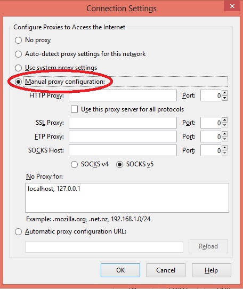Screen dimensions: 243x289
Task: Increase SSL Proxy port with up arrow
Action: point(224,120)
